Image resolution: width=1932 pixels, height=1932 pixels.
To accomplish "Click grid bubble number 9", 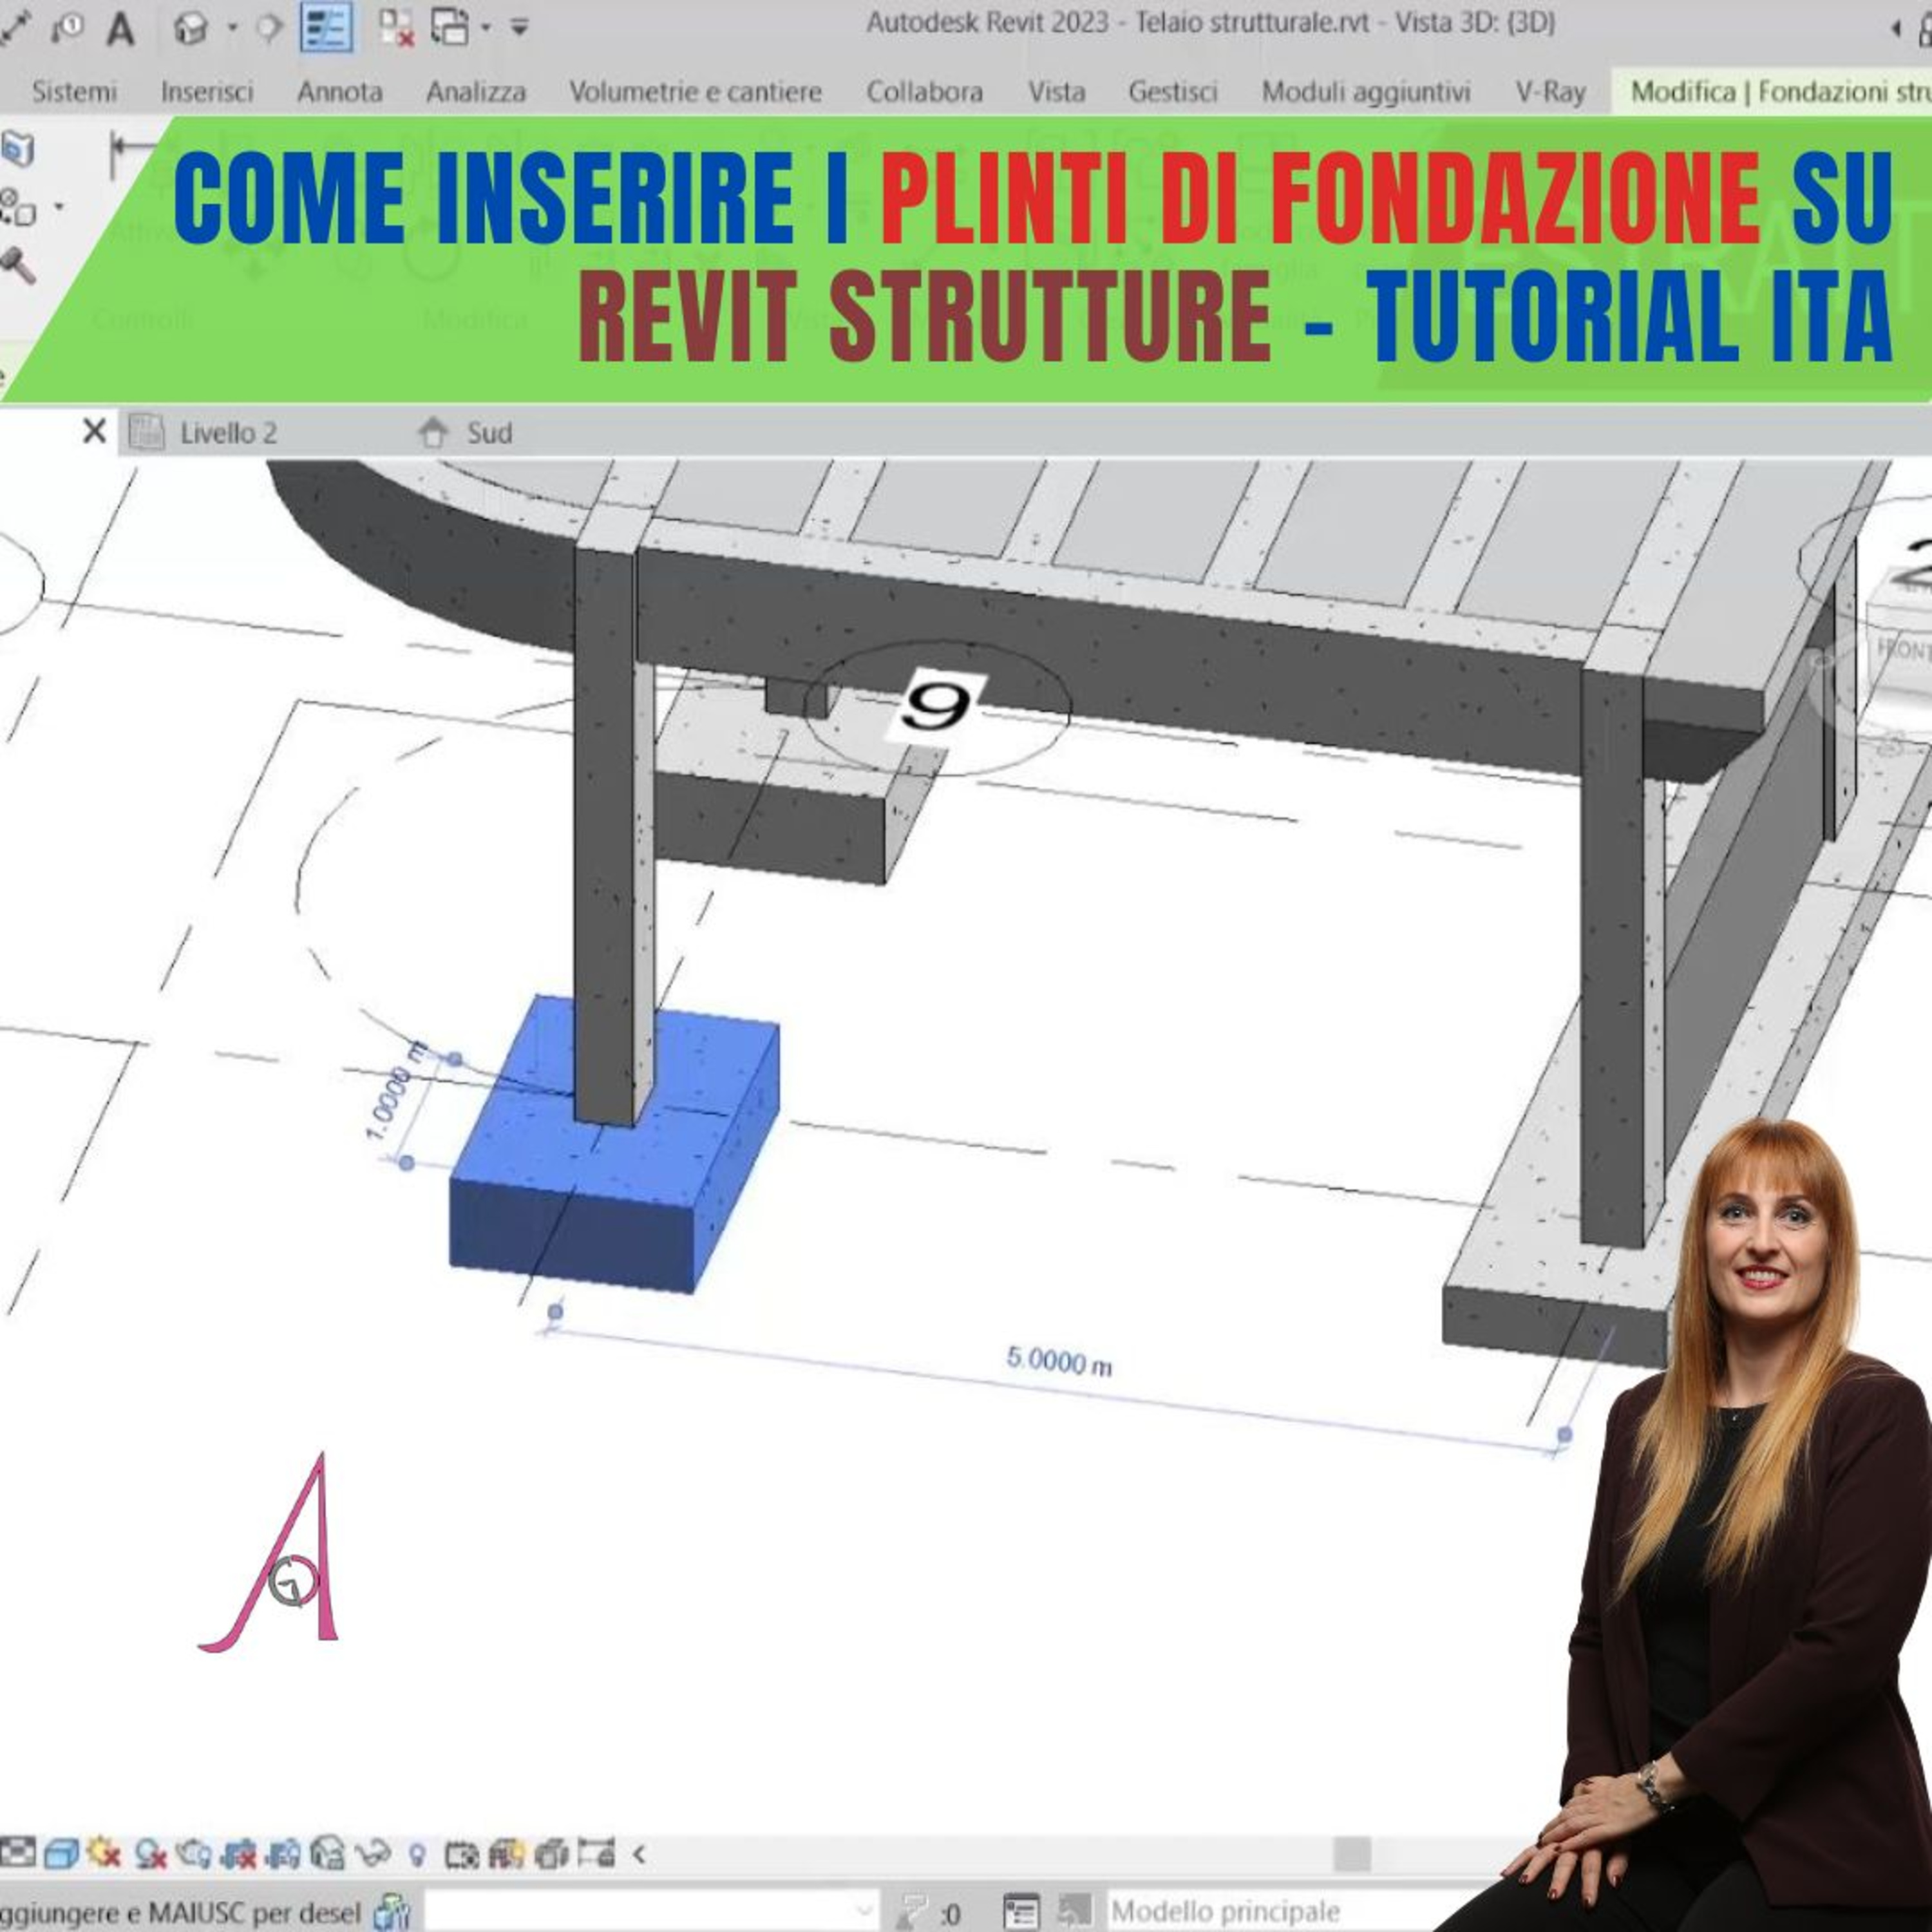I will (x=937, y=708).
